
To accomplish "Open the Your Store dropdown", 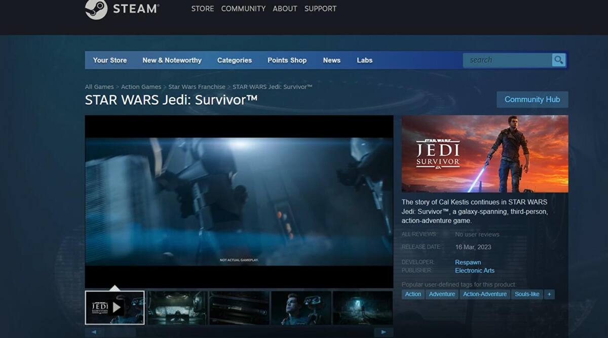I will click(110, 60).
